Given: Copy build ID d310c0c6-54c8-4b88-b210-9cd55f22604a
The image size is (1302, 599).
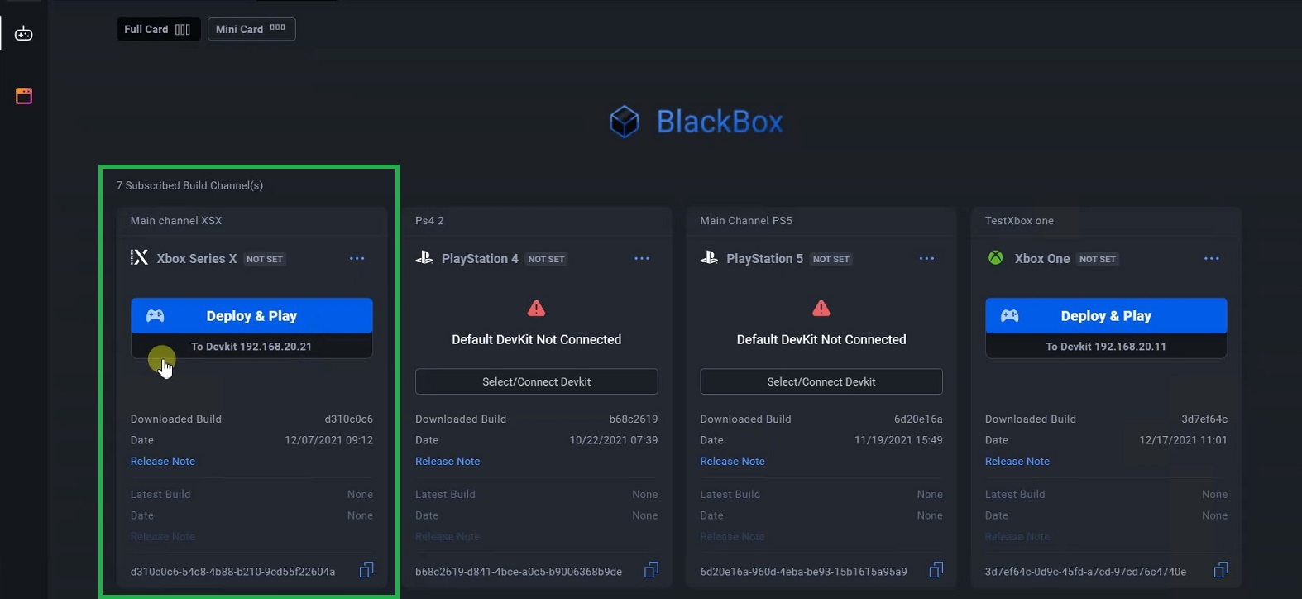Looking at the screenshot, I should [366, 570].
